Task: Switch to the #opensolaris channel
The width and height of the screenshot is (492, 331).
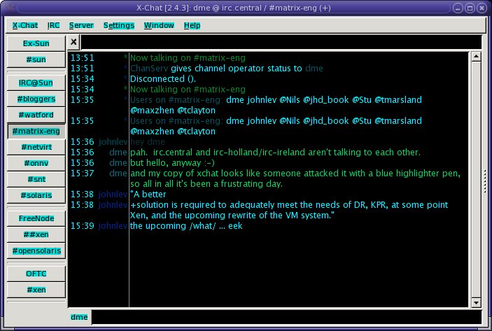Action: 36,251
